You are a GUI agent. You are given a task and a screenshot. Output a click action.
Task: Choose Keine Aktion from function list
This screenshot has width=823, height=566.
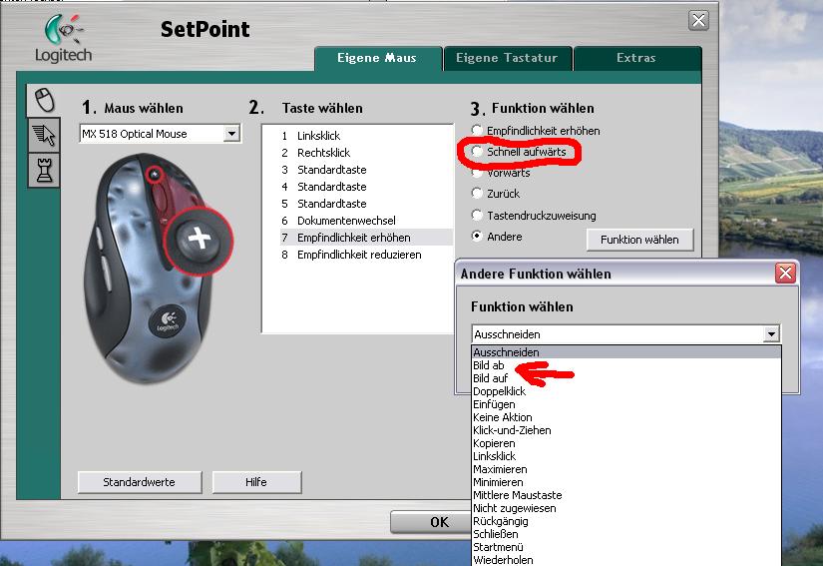click(x=626, y=417)
